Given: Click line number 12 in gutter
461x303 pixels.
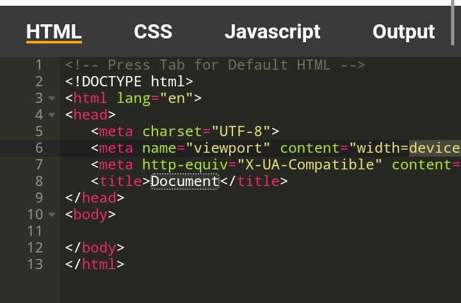Looking at the screenshot, I should tap(35, 248).
